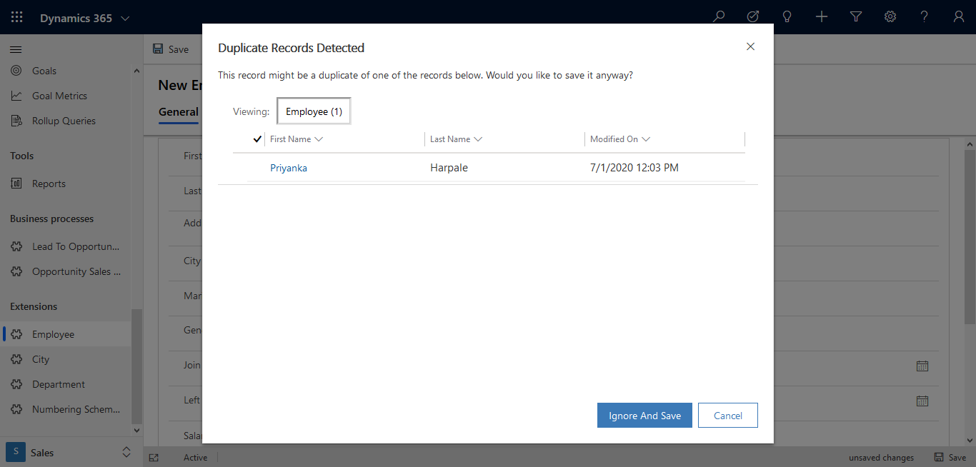This screenshot has width=976, height=467.
Task: Open the settings gear icon
Action: coord(890,16)
